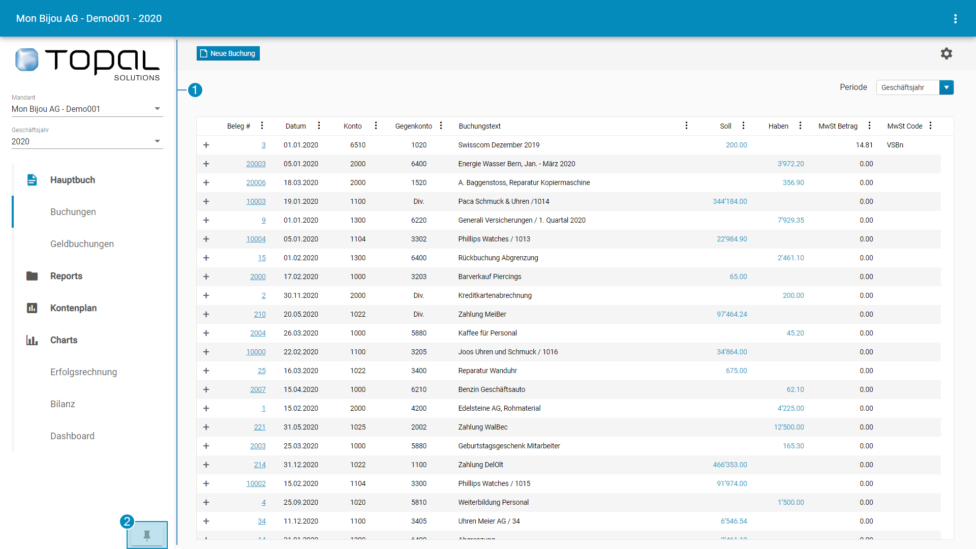This screenshot has height=549, width=976.
Task: Expand the Barverkauf Piercings booking row
Action: coord(206,277)
